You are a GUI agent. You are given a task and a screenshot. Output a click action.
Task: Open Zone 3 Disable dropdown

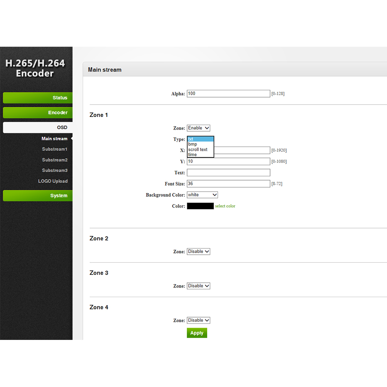click(198, 286)
